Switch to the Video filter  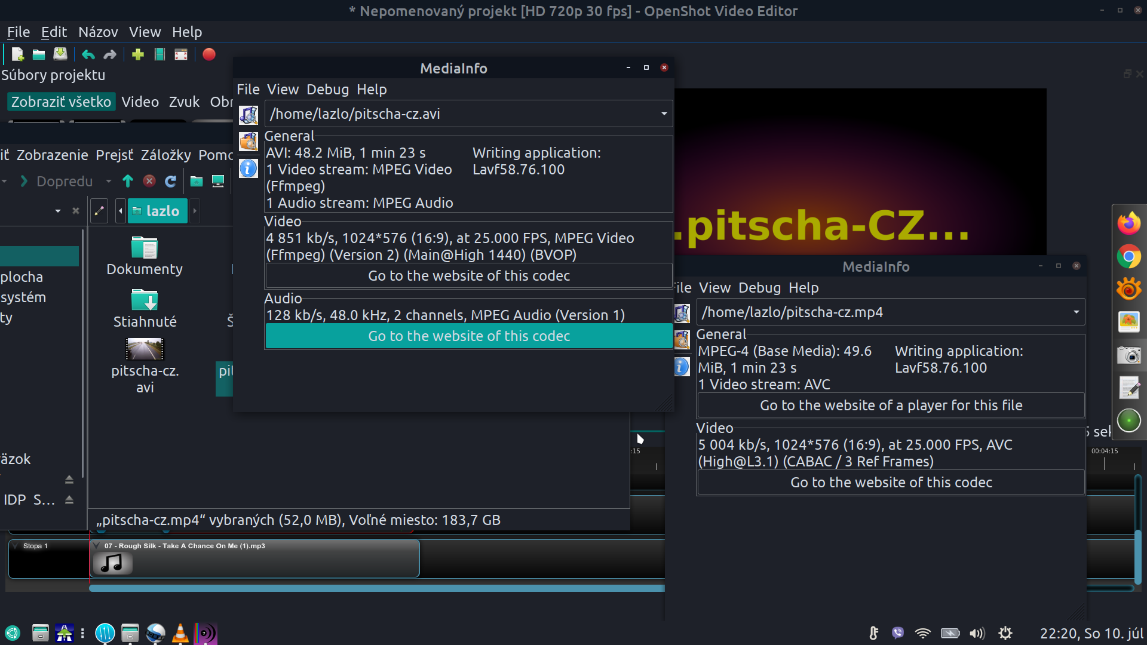[140, 102]
